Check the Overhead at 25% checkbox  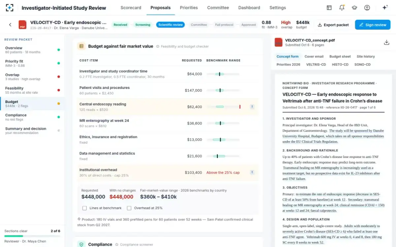129,208
